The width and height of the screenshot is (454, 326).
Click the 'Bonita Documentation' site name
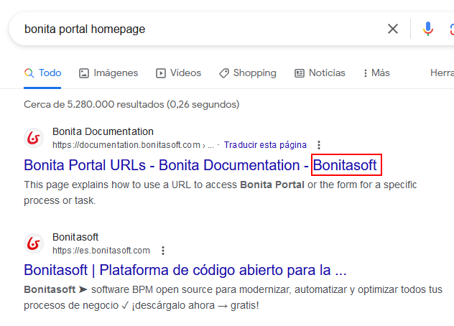click(x=103, y=131)
